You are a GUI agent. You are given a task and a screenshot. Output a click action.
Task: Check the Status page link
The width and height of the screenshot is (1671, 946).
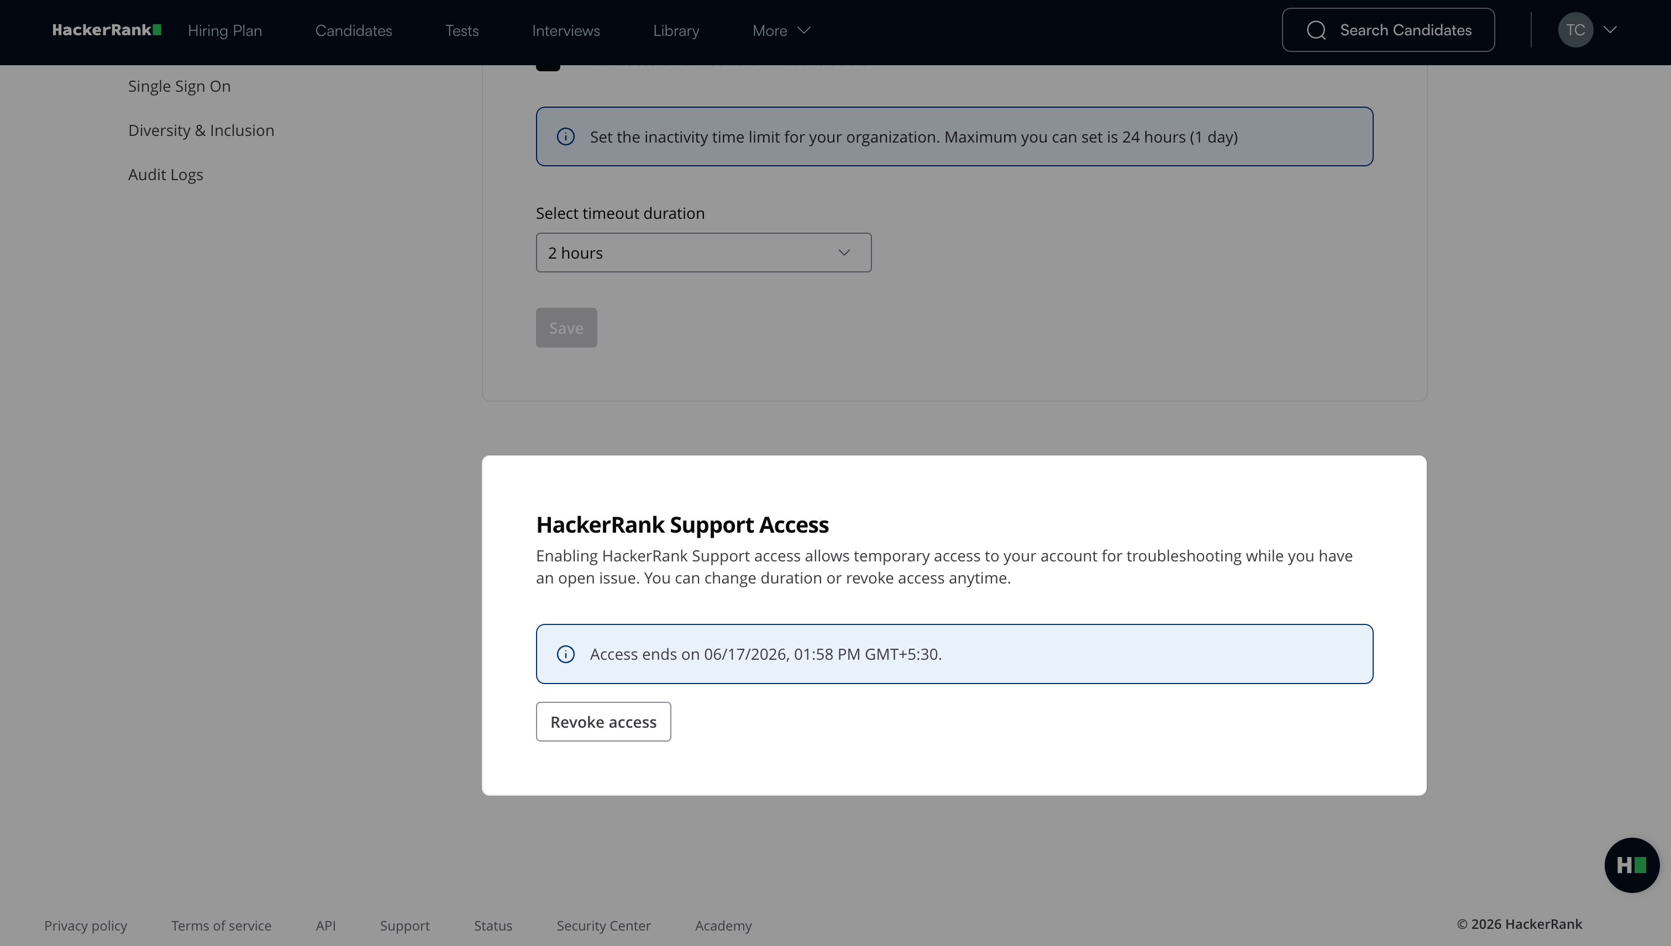click(493, 925)
